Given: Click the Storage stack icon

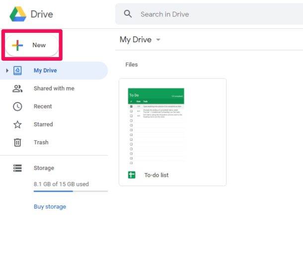Looking at the screenshot, I should [17, 168].
